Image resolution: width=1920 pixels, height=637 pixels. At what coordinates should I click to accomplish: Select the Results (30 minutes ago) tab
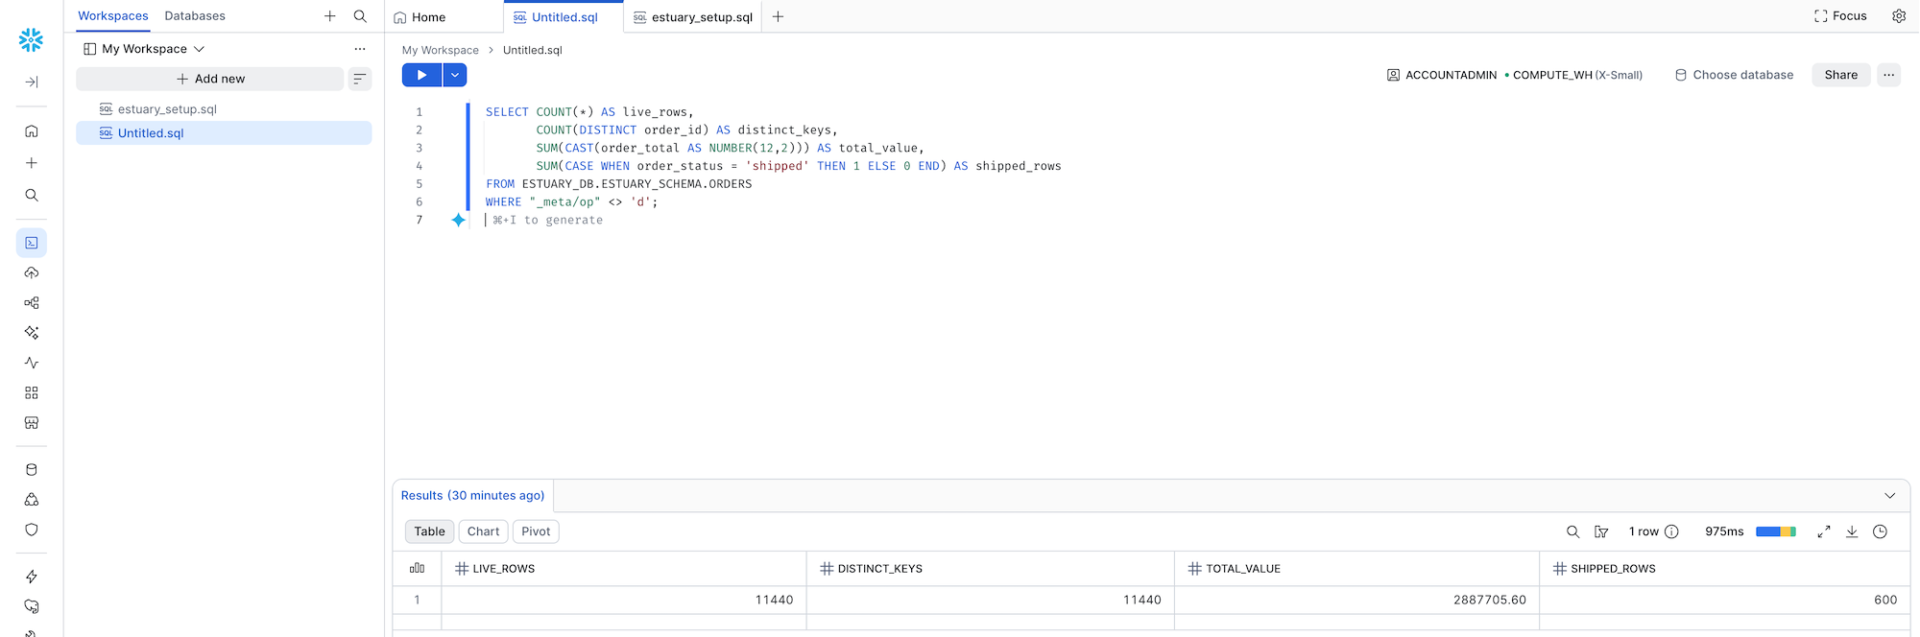point(472,496)
